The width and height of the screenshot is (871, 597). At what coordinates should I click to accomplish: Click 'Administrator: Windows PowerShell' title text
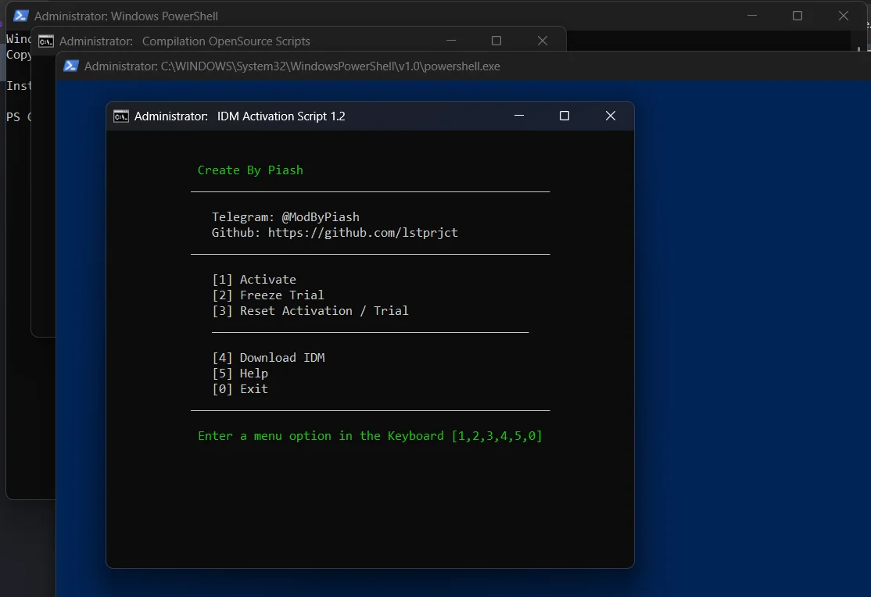pyautogui.click(x=126, y=16)
